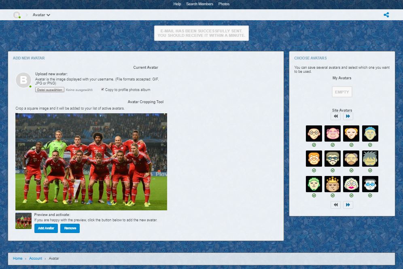Select the blue-goggles white face avatar
The image size is (403, 269).
[x=370, y=184]
